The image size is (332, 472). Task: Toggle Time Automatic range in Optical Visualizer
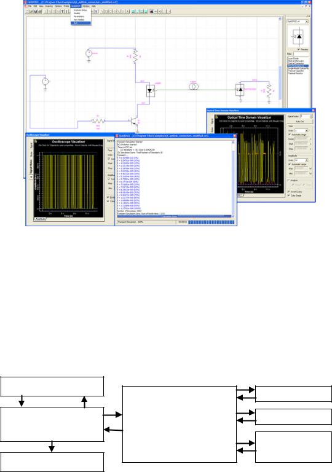(x=289, y=135)
